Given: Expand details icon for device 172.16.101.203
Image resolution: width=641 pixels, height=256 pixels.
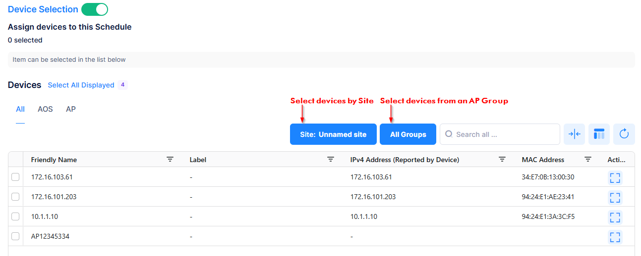Looking at the screenshot, I should (615, 197).
